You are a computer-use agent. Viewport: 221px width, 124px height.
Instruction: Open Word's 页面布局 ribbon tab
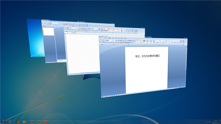[109, 38]
